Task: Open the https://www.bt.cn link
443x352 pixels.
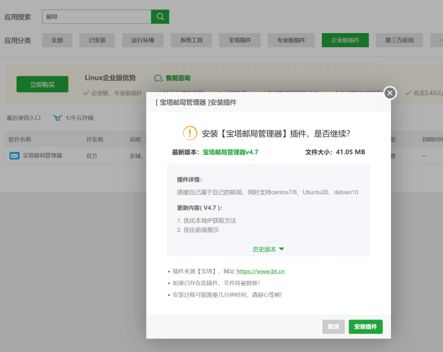Action: tap(260, 271)
